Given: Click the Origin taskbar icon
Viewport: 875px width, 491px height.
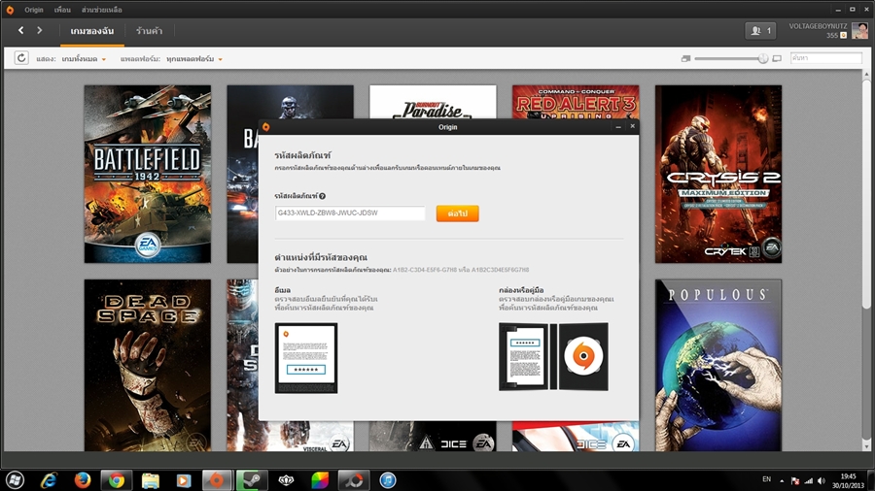Looking at the screenshot, I should (217, 480).
